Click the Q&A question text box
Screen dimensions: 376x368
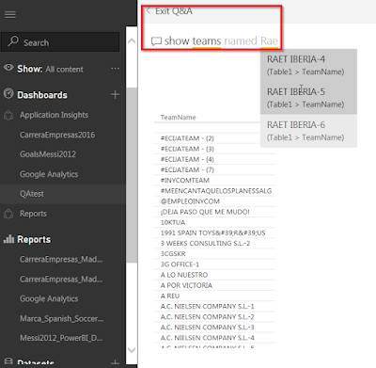[221, 41]
